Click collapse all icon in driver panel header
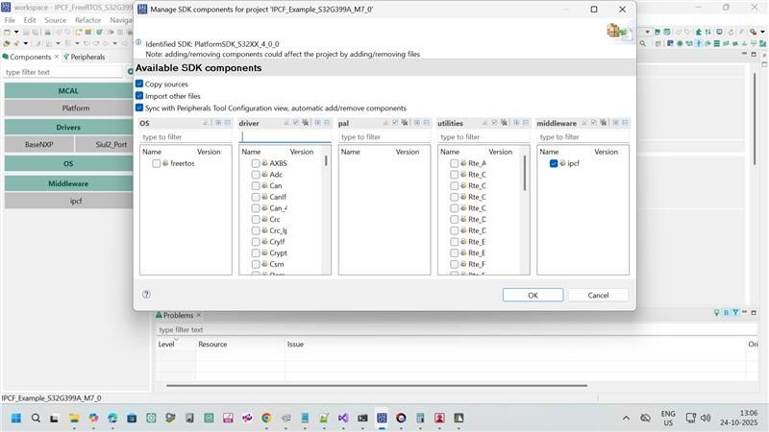 [x=327, y=123]
